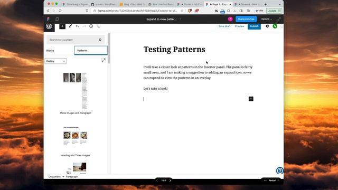The image size is (338, 190).
Task: Go to previous prototype frame arrow
Action: [157, 180]
